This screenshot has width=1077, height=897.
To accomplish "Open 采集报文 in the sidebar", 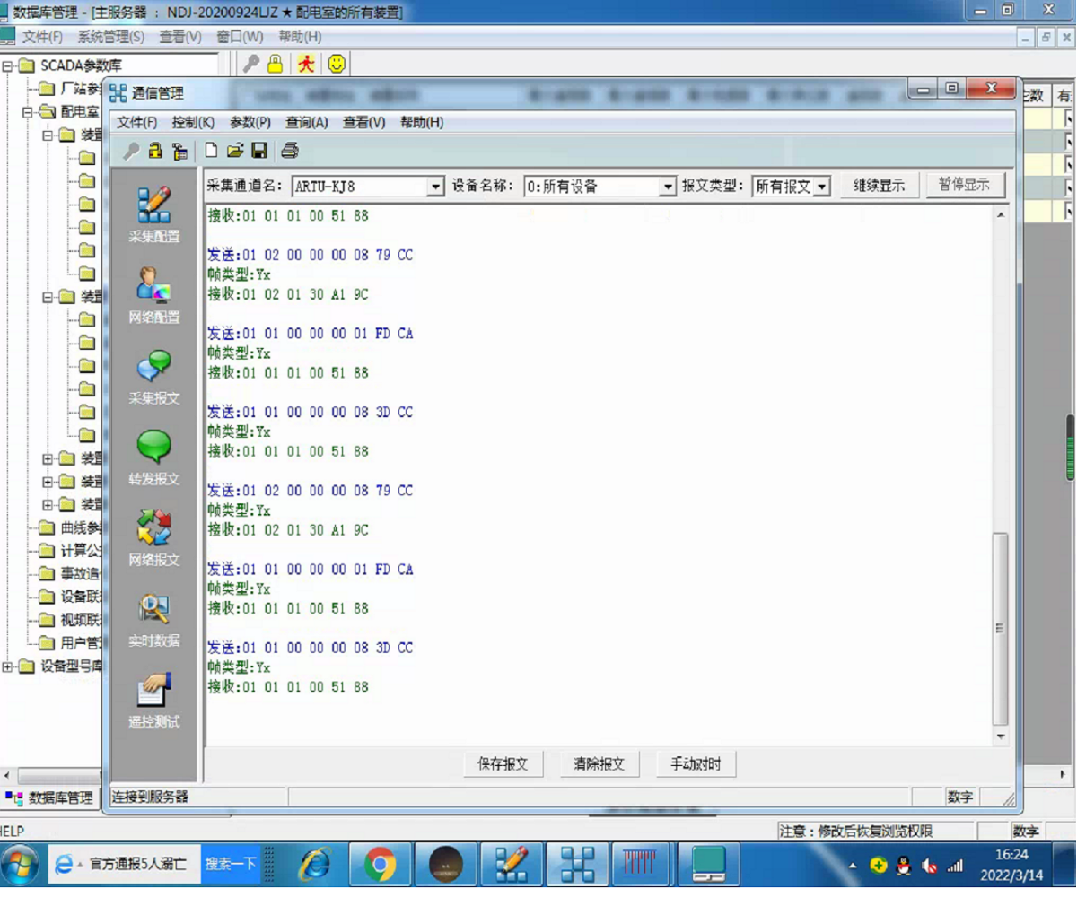I will [x=153, y=376].
